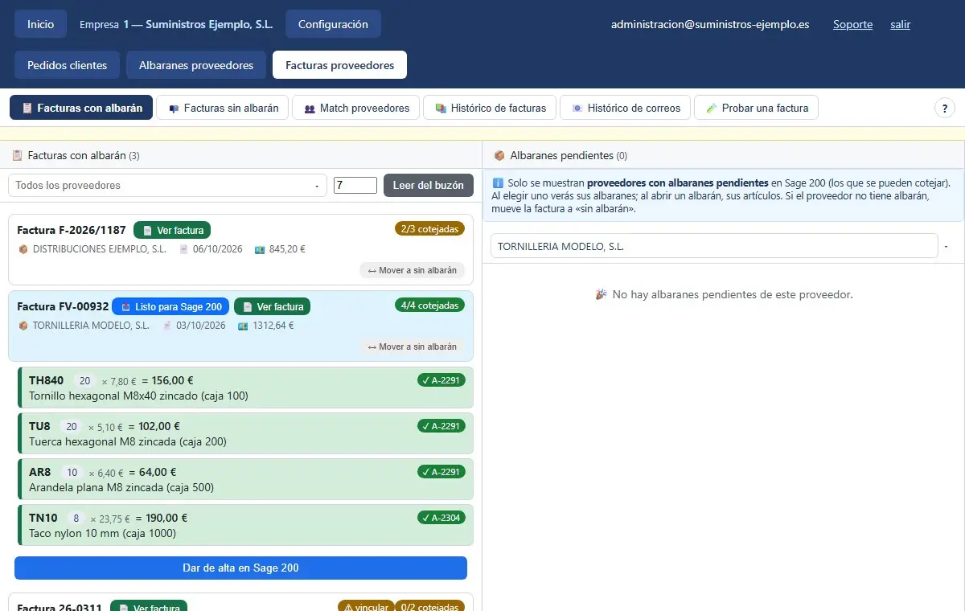Click the vincular warning badge on Factura 26-0311
This screenshot has height=611, width=965.
366,607
